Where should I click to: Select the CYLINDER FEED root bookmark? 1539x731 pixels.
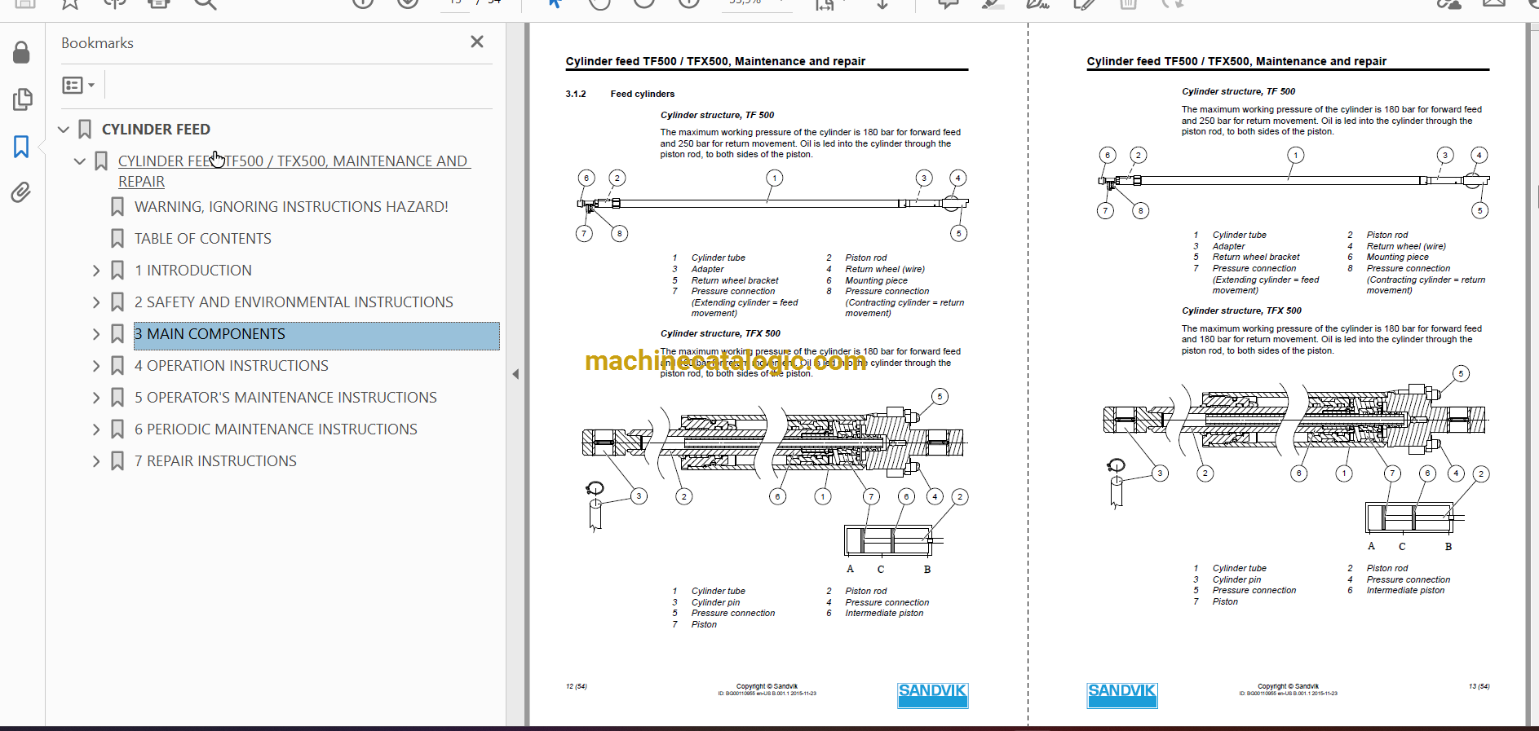tap(156, 130)
